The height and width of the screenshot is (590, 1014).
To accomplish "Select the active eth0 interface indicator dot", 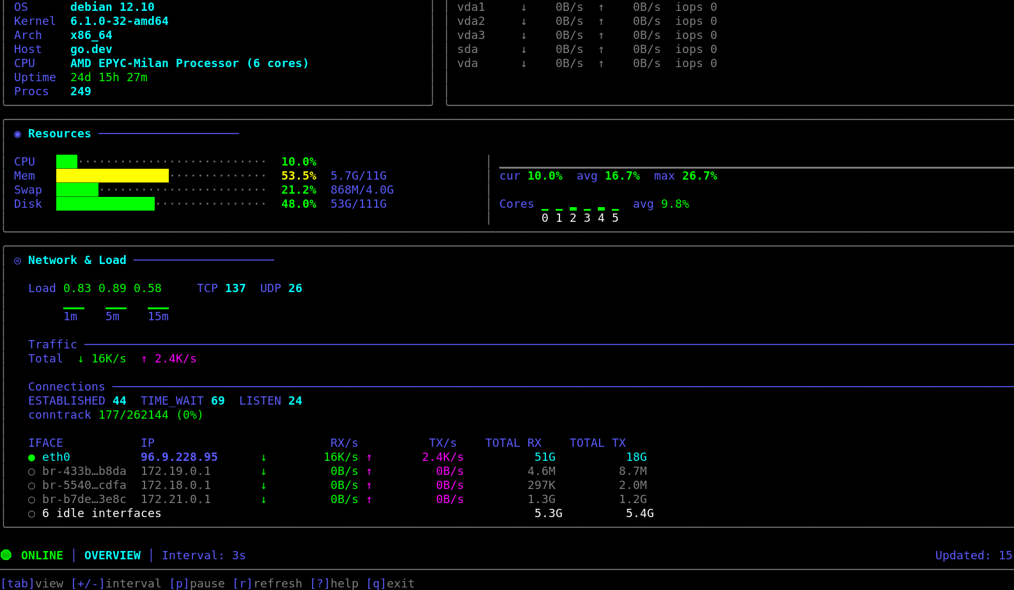I will click(x=31, y=458).
